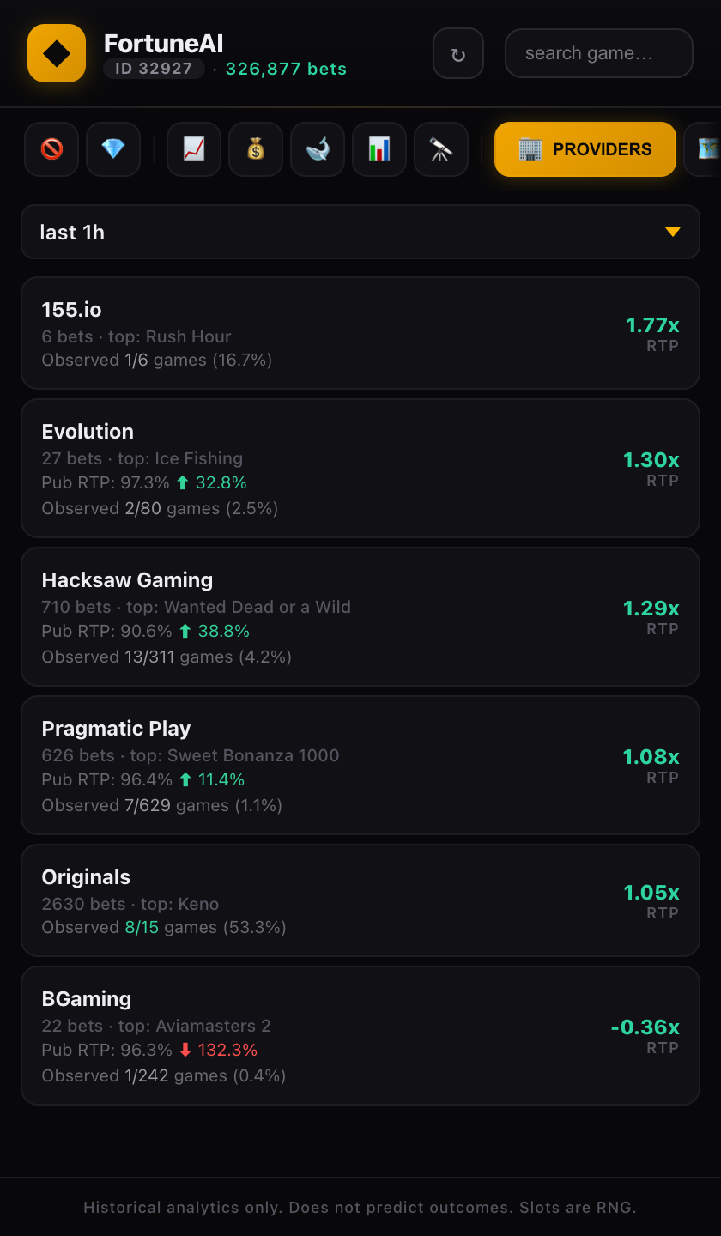Viewport: 721px width, 1236px height.
Task: Click the search game input field
Action: [598, 53]
